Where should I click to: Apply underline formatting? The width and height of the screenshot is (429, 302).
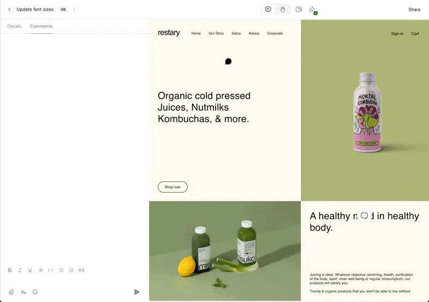pyautogui.click(x=30, y=270)
